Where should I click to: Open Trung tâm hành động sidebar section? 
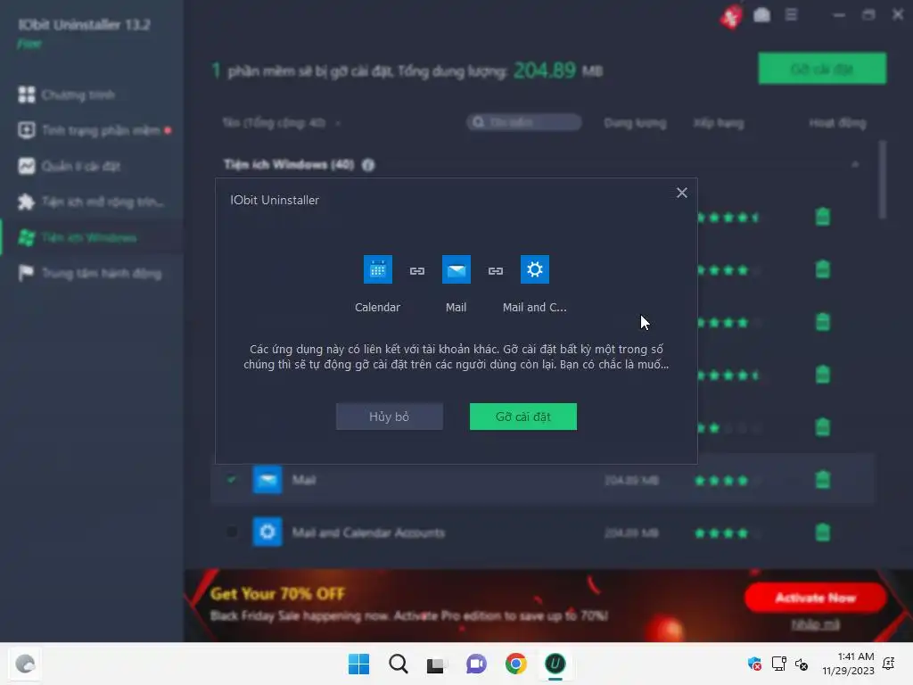pyautogui.click(x=92, y=273)
